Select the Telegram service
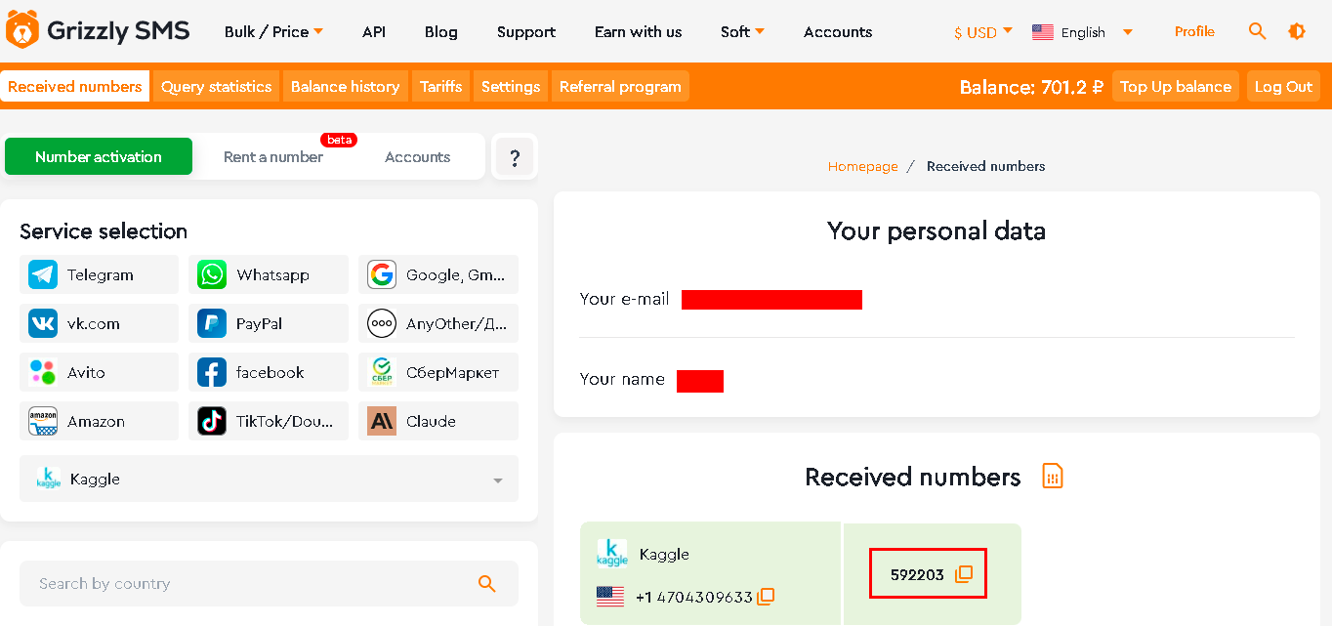1332x626 pixels. (99, 274)
